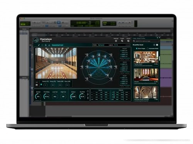Open the Settings gear icon
193x144 pixels.
116,41
